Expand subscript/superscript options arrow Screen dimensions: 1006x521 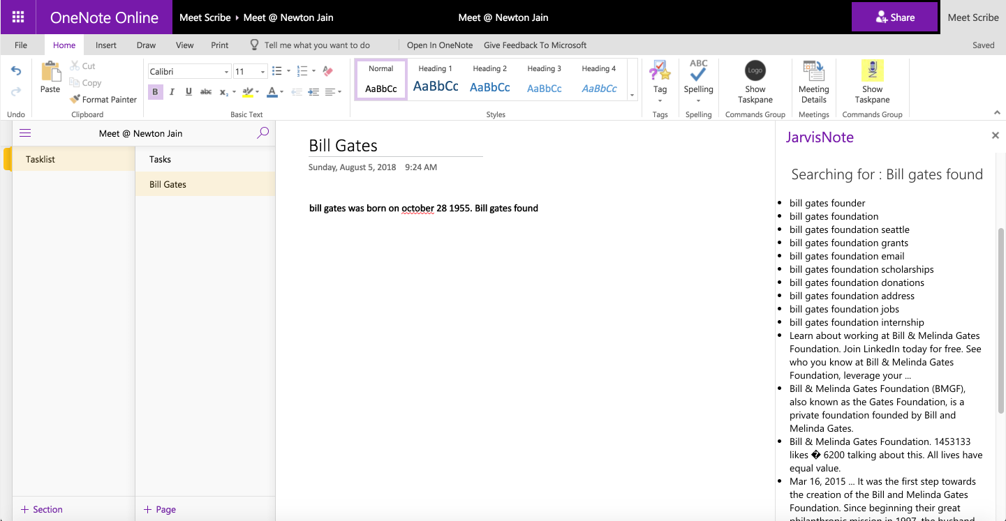pyautogui.click(x=234, y=91)
